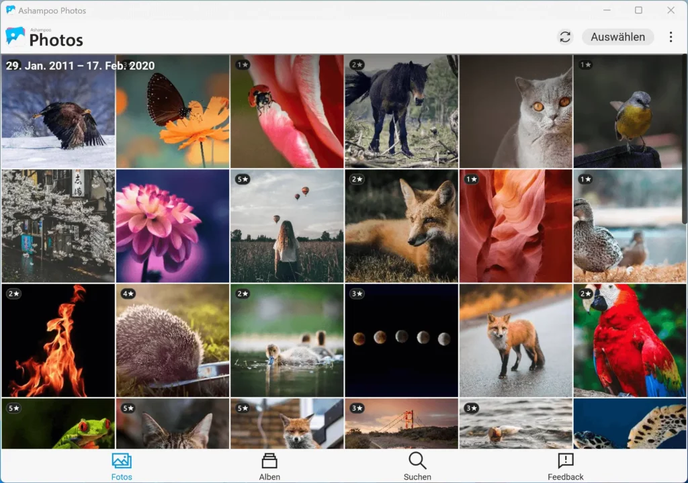Click the Ashampoo Photos logo
This screenshot has height=483, width=688.
(x=44, y=38)
